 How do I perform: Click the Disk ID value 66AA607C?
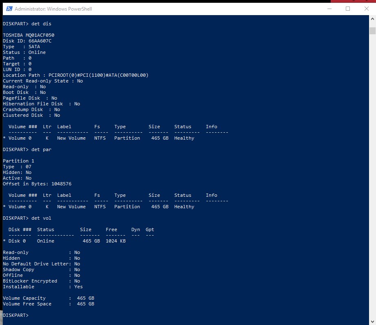(x=40, y=41)
